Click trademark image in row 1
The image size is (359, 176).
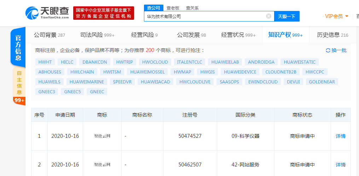[x=102, y=136]
